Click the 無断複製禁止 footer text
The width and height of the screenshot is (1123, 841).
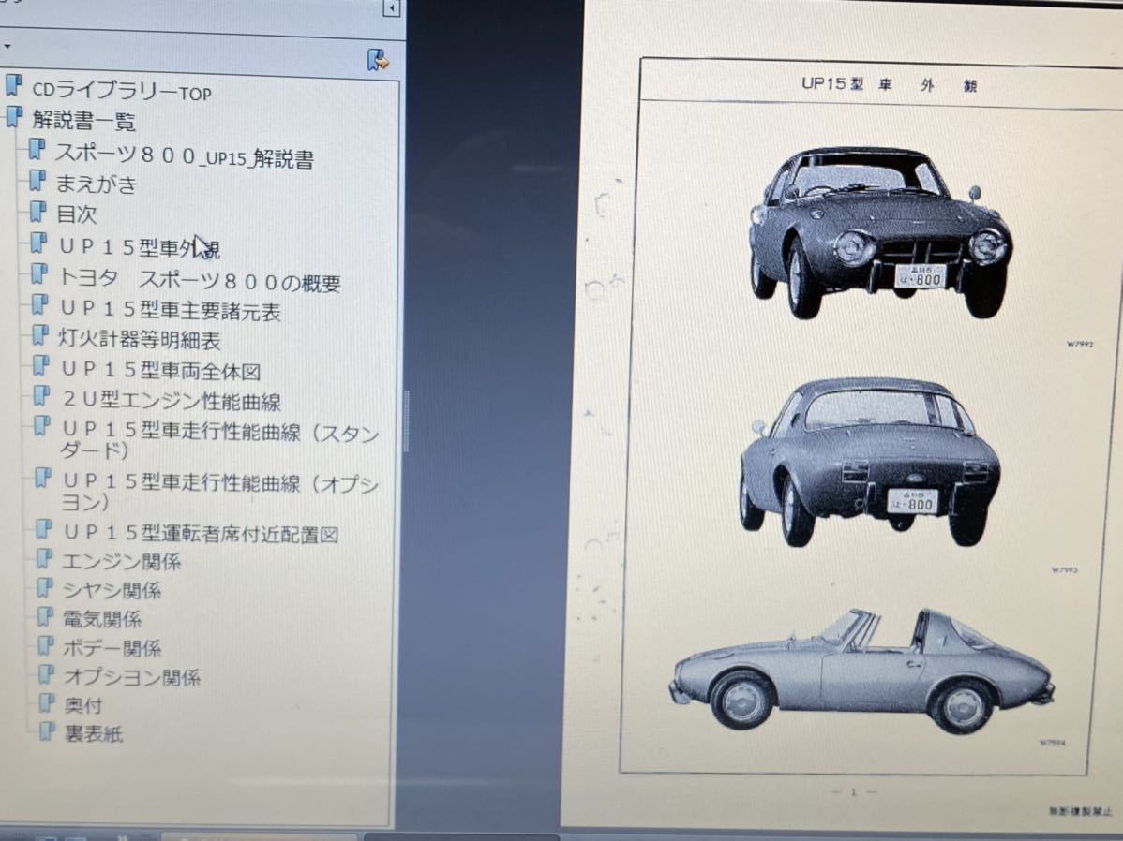click(x=1079, y=810)
